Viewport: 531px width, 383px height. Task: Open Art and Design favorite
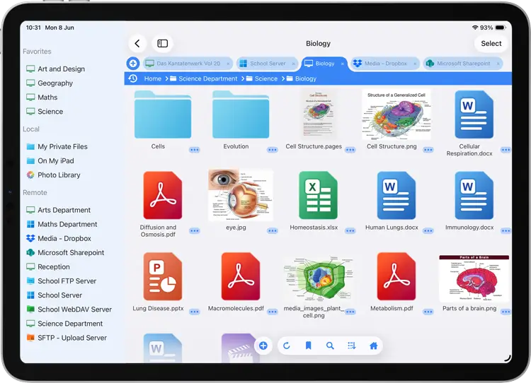[56, 69]
